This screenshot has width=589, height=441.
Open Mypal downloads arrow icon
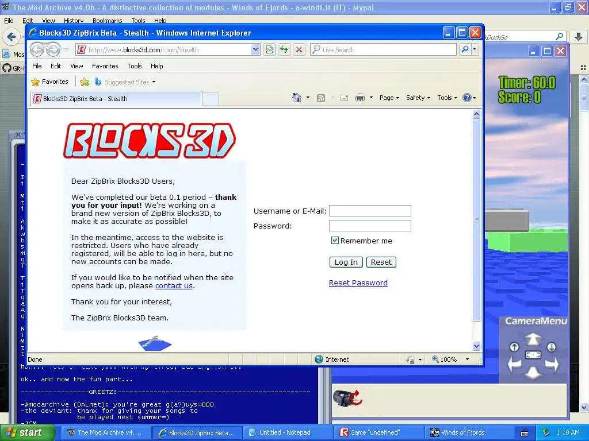579,37
